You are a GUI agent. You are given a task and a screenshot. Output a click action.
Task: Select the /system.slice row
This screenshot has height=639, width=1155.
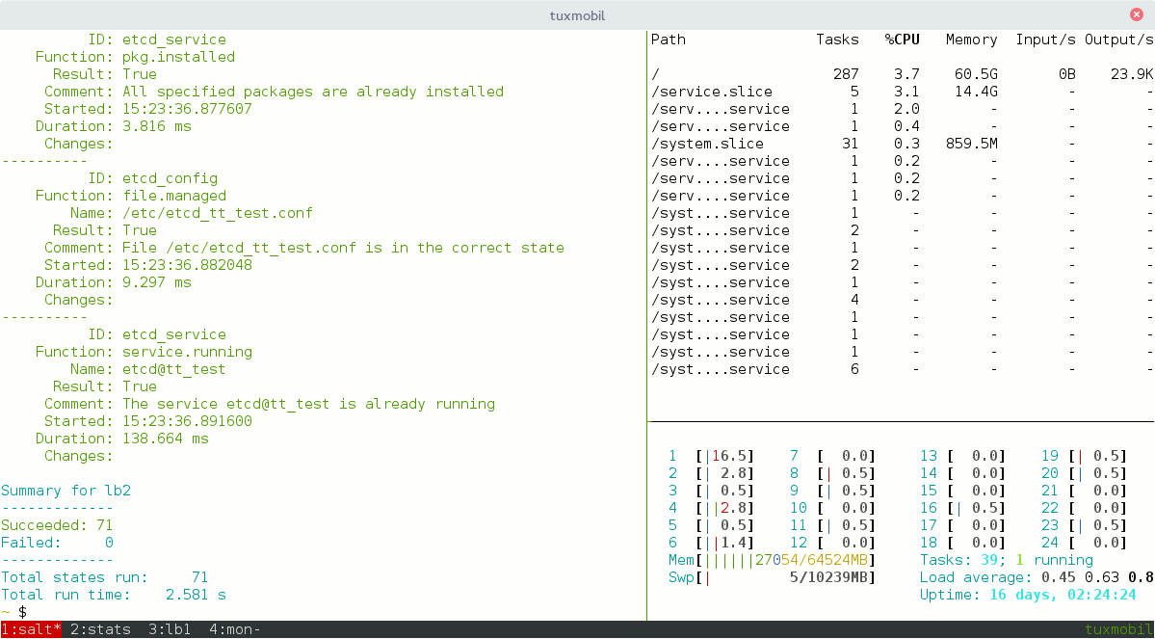pyautogui.click(x=707, y=144)
